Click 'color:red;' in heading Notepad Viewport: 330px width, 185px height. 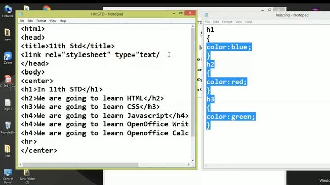(227, 82)
